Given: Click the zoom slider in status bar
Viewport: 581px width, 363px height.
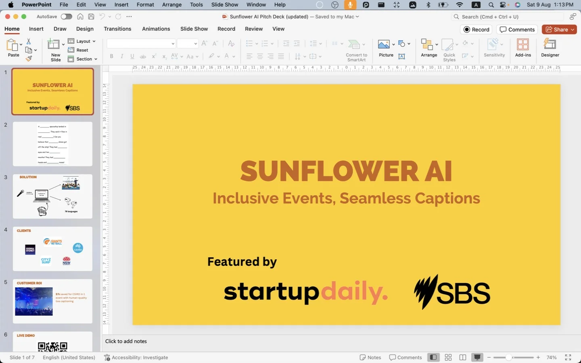Looking at the screenshot, I should tap(513, 357).
